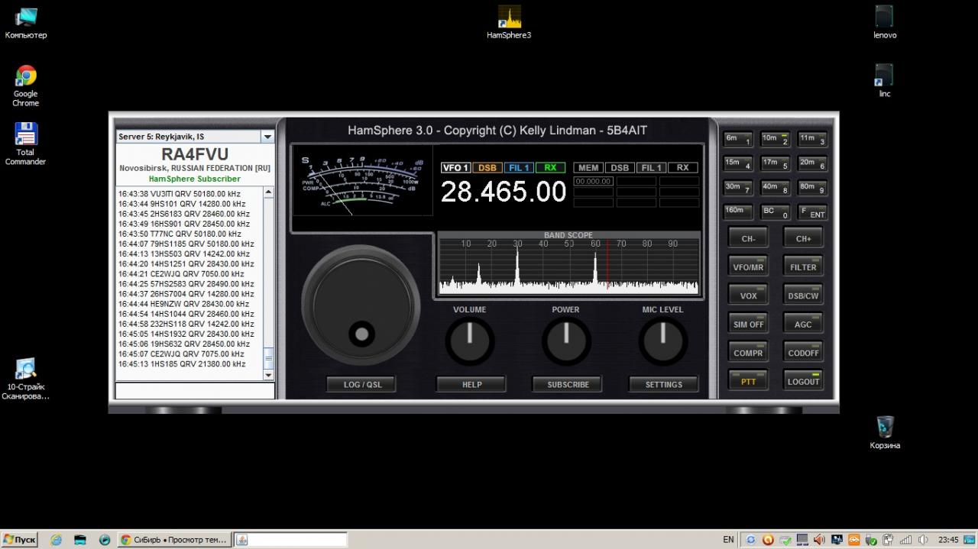Toggle the COMPR compressor button
978x549 pixels.
[748, 353]
